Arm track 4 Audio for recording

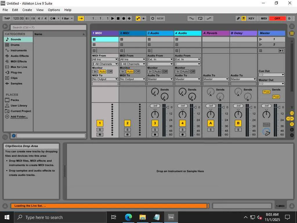(x=182, y=135)
